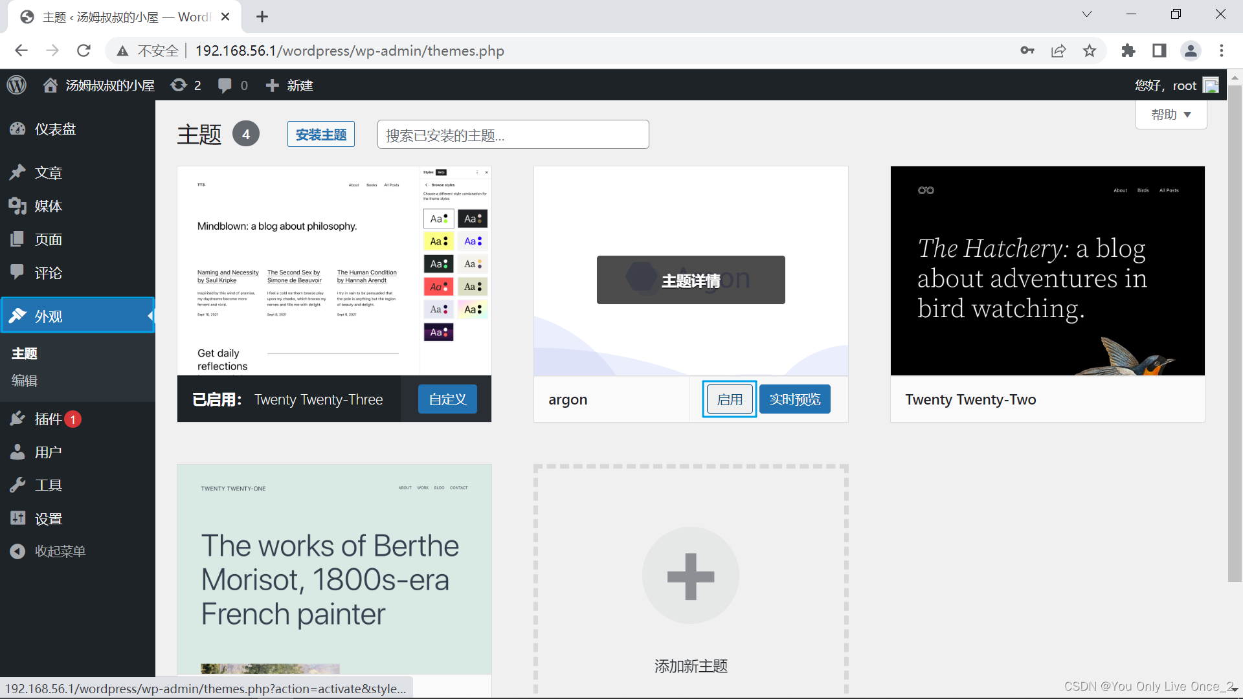Open the Twenty Twenty-One theme thumbnail
The width and height of the screenshot is (1243, 699).
point(334,570)
